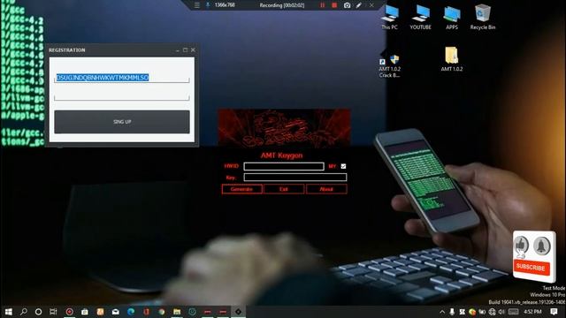Open the teal circular app on taskbar
Screen dimensions: 566x318
pyautogui.click(x=192, y=312)
